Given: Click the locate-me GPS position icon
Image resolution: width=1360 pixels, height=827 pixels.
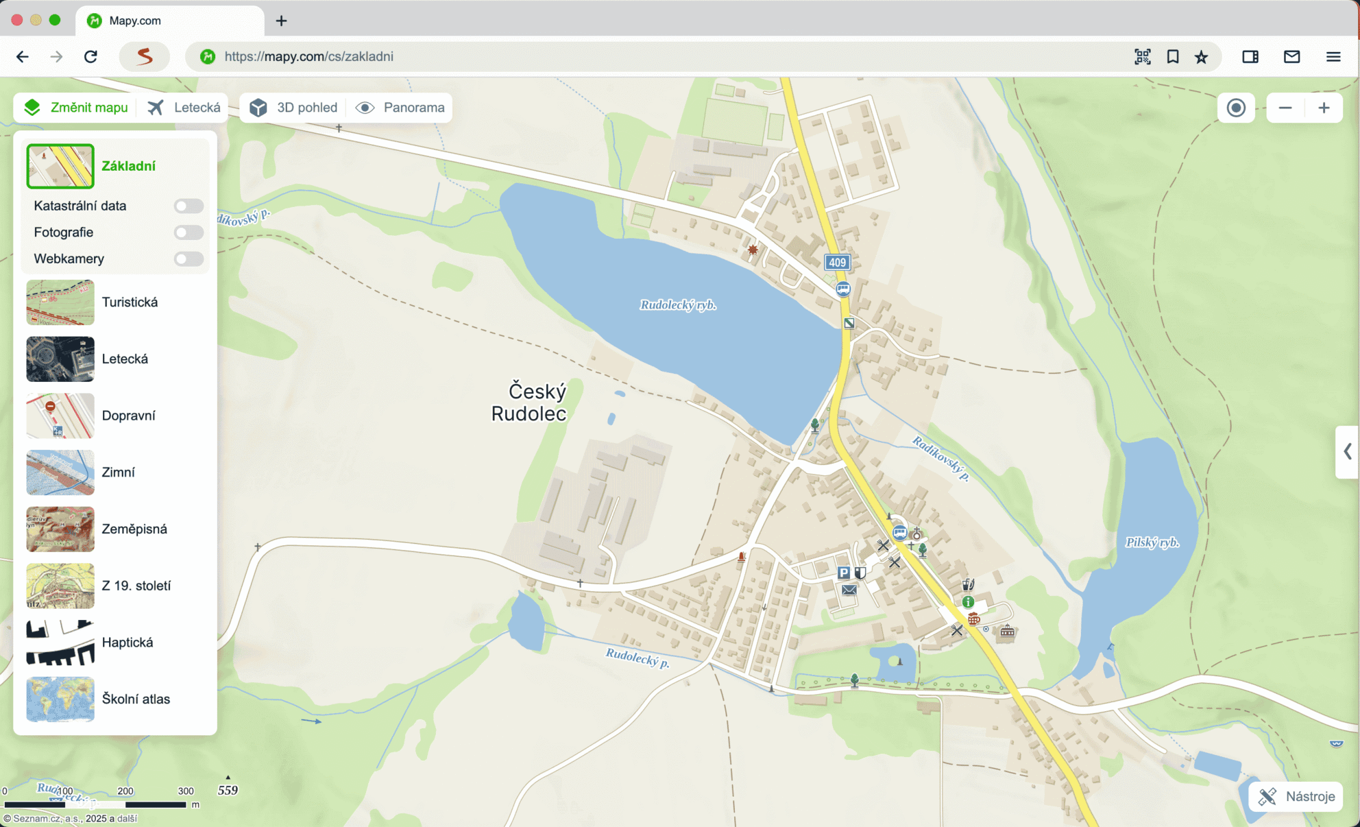Looking at the screenshot, I should pyautogui.click(x=1236, y=108).
